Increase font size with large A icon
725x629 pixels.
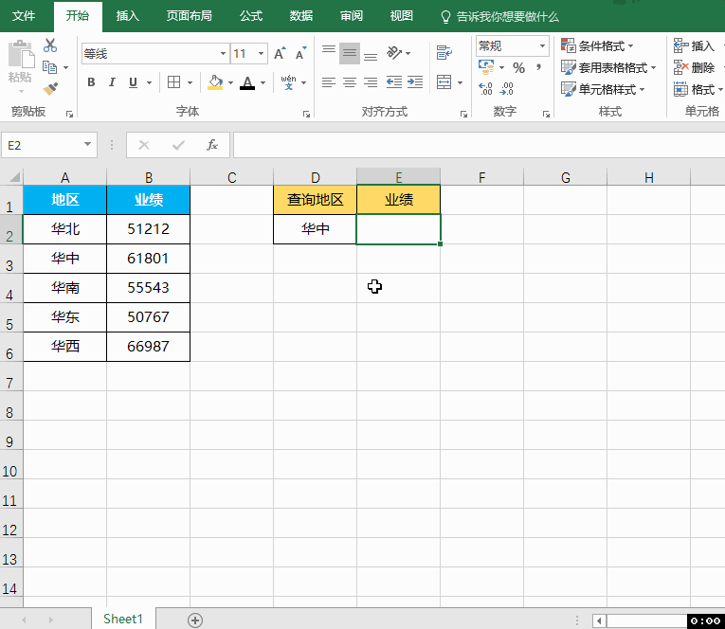280,54
